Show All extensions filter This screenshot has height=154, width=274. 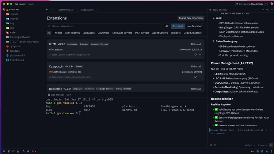(167, 26)
